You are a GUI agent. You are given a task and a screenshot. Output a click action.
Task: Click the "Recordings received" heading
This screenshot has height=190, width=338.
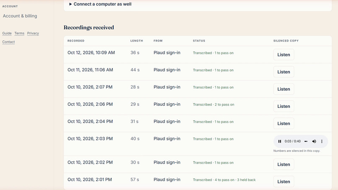[89, 27]
